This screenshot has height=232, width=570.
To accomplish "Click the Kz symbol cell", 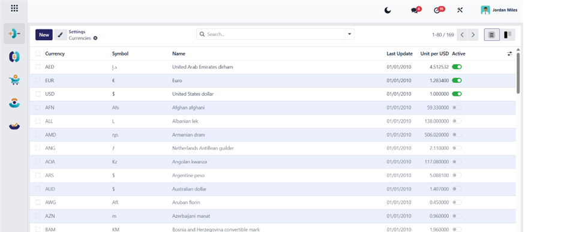I will point(115,162).
